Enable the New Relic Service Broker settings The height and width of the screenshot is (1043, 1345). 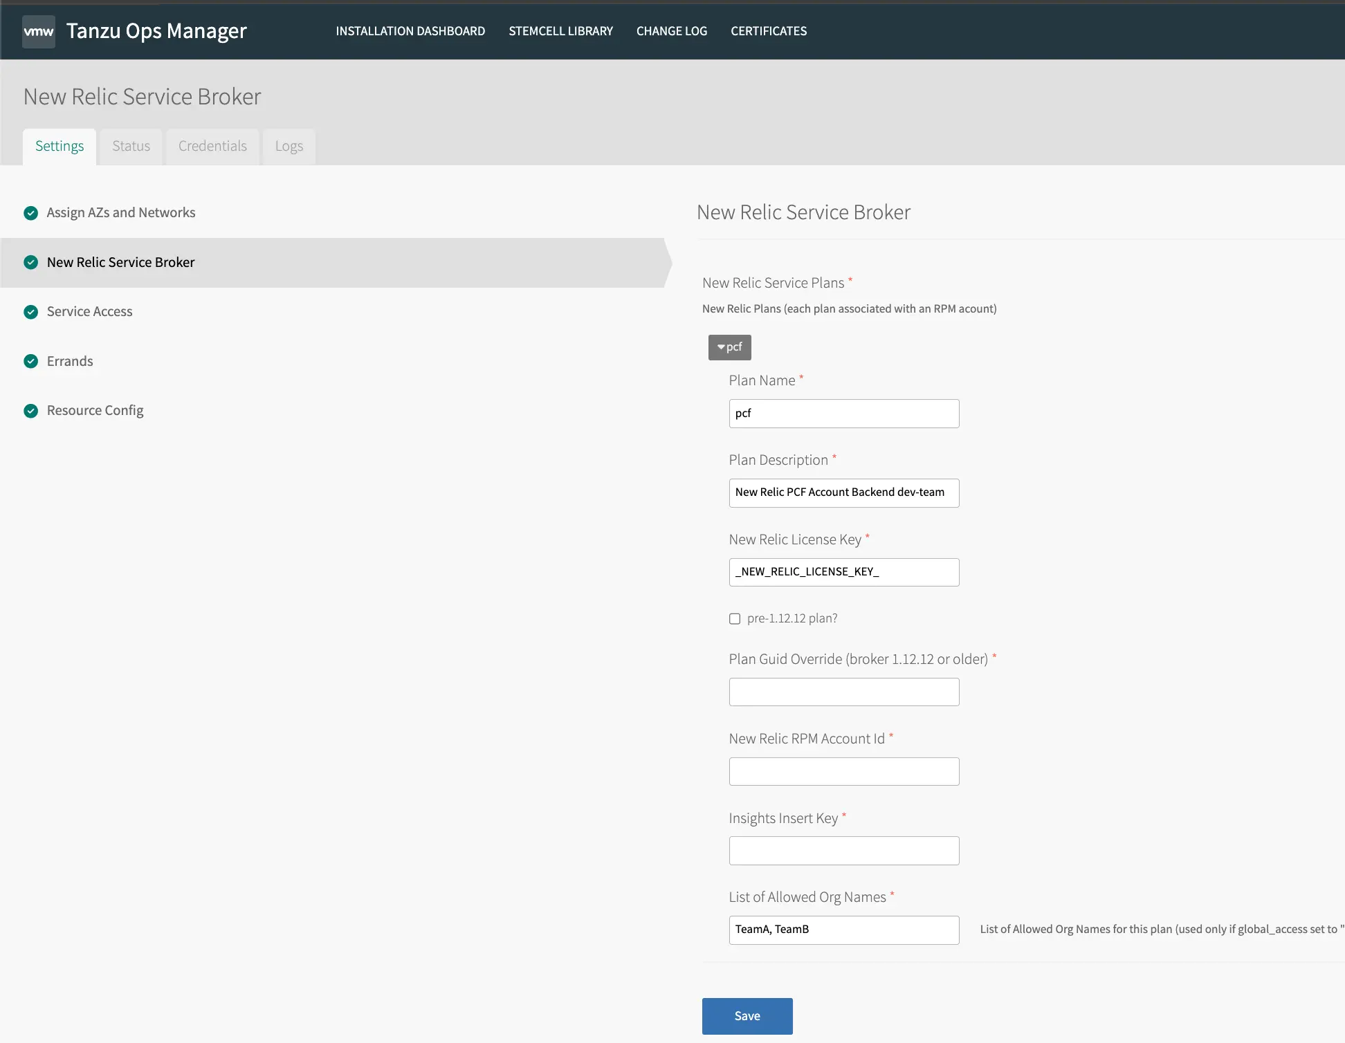tap(121, 262)
